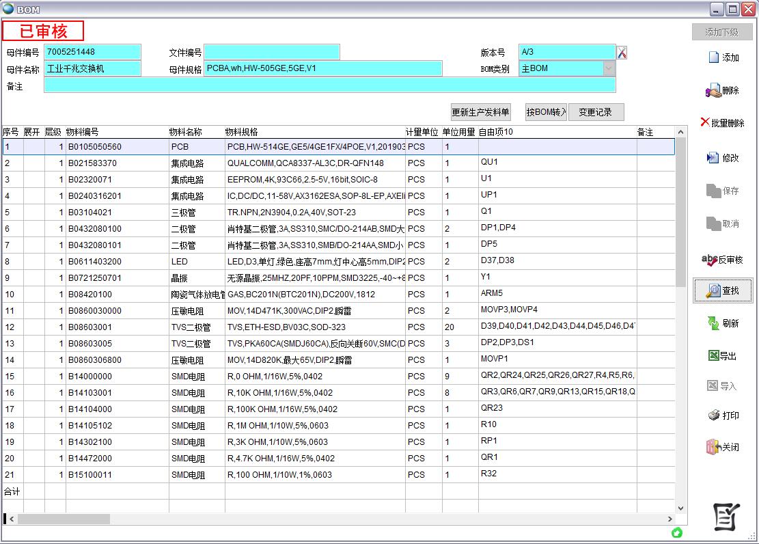The width and height of the screenshot is (759, 544).
Task: Click the vertical scrollbar down arrow
Action: (680, 508)
